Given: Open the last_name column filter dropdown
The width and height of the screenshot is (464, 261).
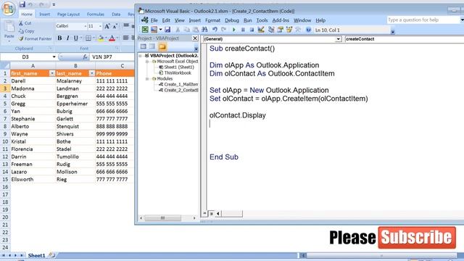Looking at the screenshot, I should [x=92, y=73].
